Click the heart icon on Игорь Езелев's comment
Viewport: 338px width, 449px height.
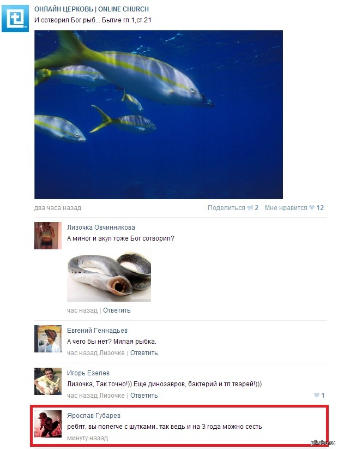[x=317, y=395]
